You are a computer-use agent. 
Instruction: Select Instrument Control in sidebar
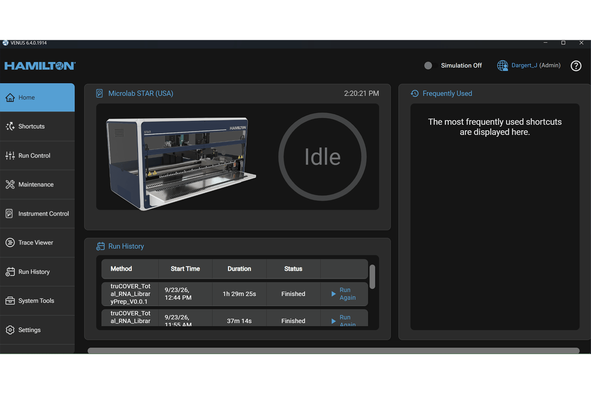(x=37, y=213)
